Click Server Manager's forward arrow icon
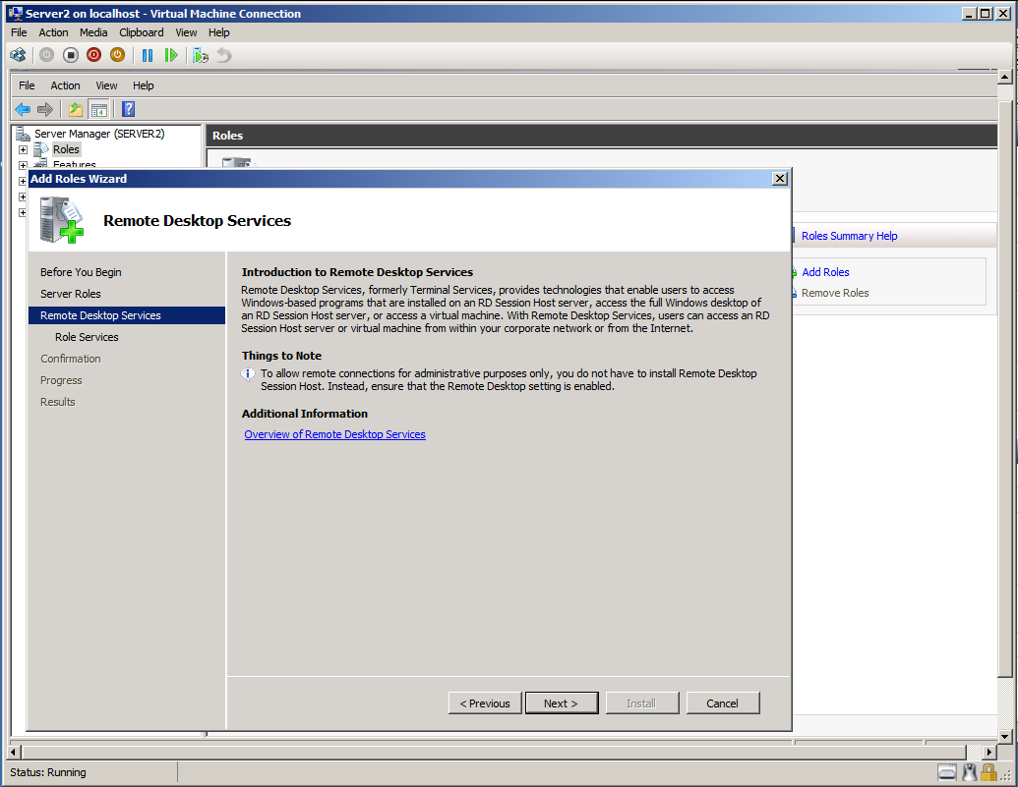Image resolution: width=1018 pixels, height=787 pixels. (x=45, y=110)
